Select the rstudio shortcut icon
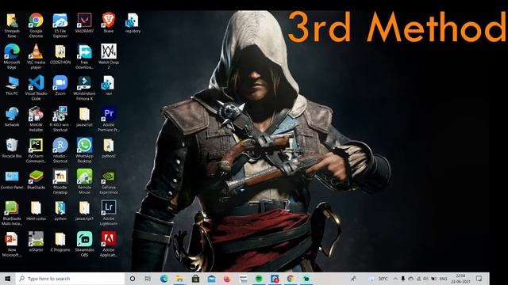508x285 pixels. (x=60, y=150)
